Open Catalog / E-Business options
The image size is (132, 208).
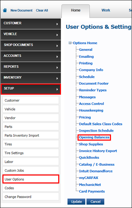click(x=97, y=164)
